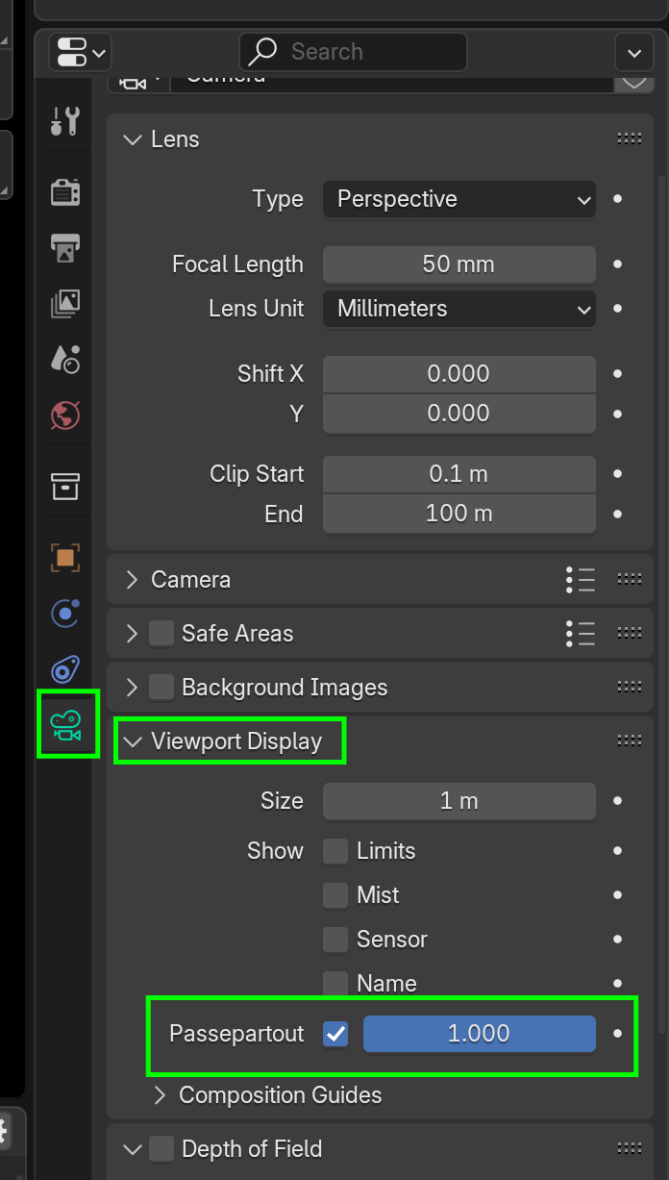This screenshot has height=1180, width=669.
Task: Open the Lens Unit dropdown
Action: point(459,310)
